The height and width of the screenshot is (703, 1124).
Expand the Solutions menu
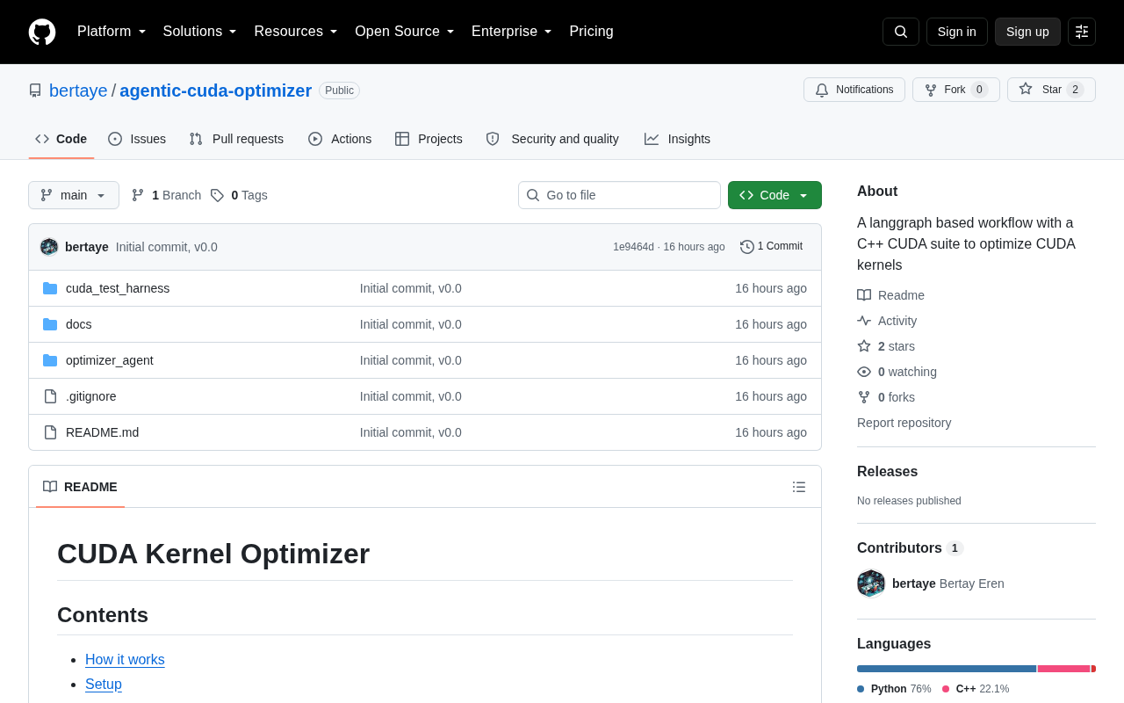(x=200, y=32)
